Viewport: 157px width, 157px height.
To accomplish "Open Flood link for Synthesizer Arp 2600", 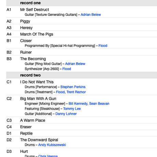I will coord(67,69).
